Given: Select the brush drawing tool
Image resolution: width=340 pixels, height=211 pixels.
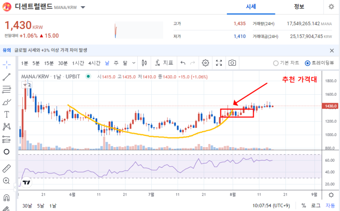Looking at the screenshot, I should (7, 102).
